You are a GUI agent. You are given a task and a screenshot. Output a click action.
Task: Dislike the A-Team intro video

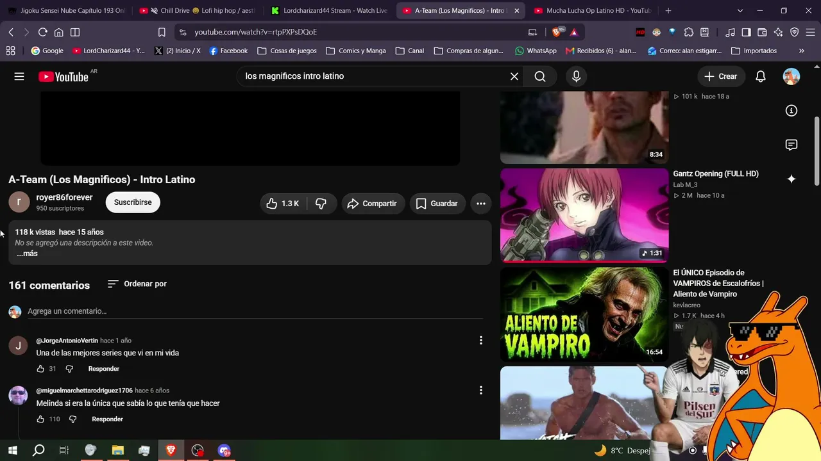click(321, 204)
